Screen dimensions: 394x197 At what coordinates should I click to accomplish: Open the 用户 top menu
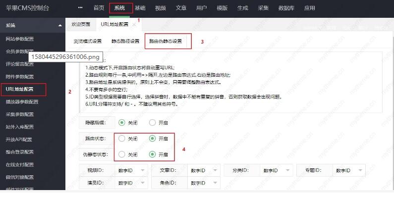pyautogui.click(x=202, y=8)
